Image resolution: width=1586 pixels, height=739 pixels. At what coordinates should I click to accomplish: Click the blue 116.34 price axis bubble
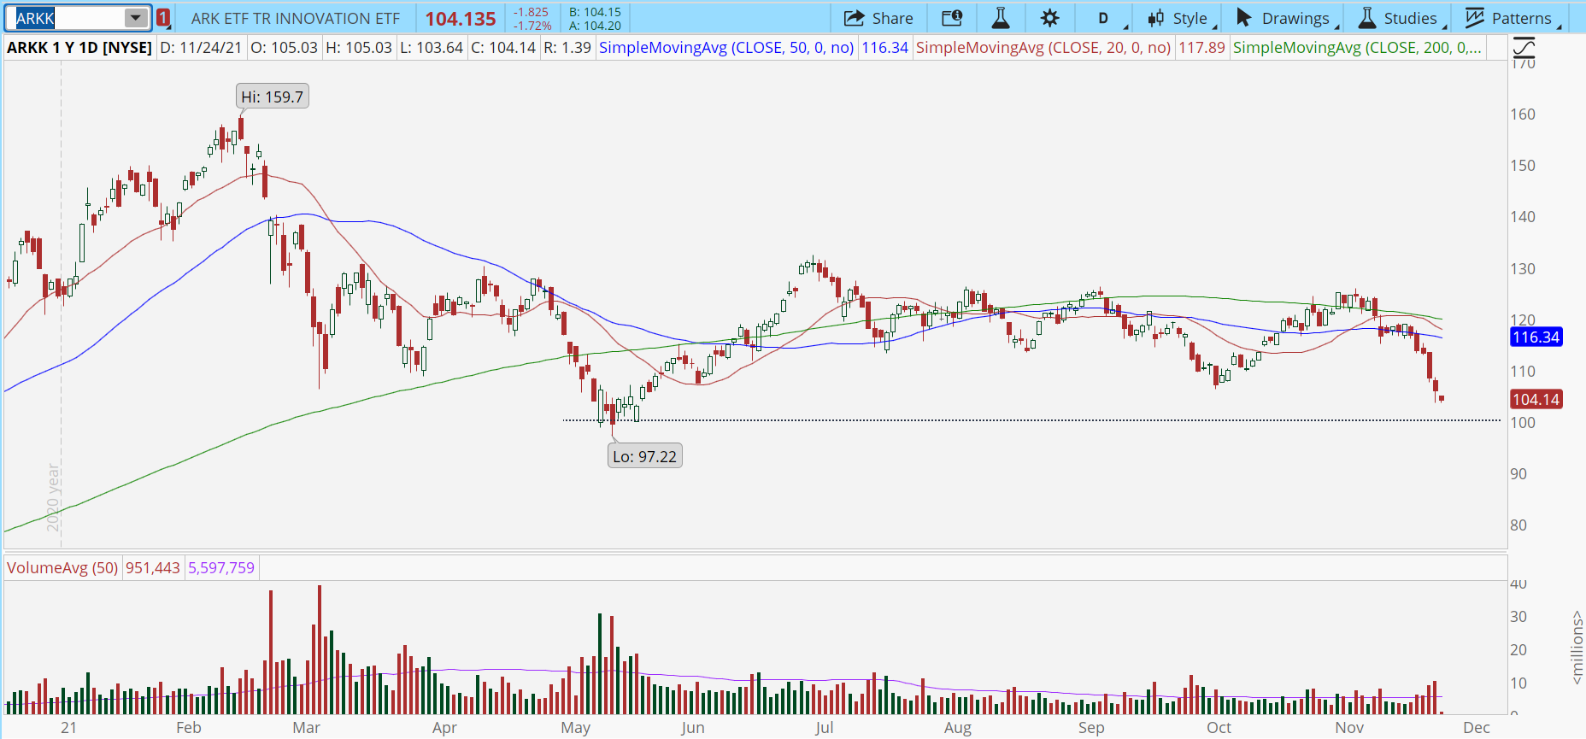click(x=1536, y=337)
